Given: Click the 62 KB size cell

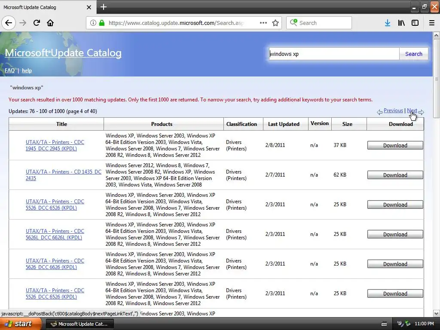Looking at the screenshot, I should coord(340,175).
